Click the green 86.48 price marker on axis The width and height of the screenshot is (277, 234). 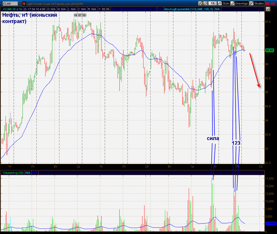[269, 50]
